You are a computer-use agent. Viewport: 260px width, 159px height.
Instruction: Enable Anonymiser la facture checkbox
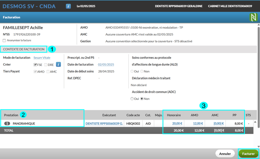point(4,40)
